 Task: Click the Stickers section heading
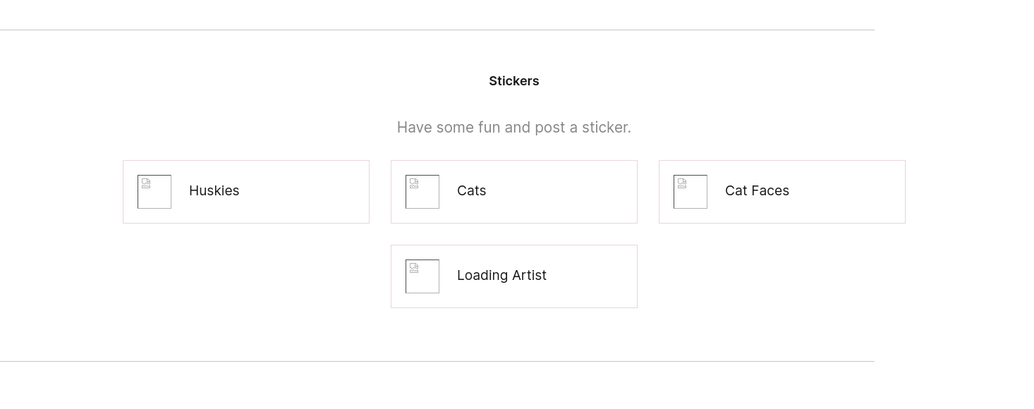point(514,81)
